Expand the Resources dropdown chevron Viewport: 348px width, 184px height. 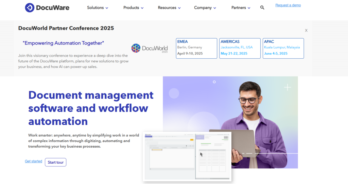(x=179, y=8)
